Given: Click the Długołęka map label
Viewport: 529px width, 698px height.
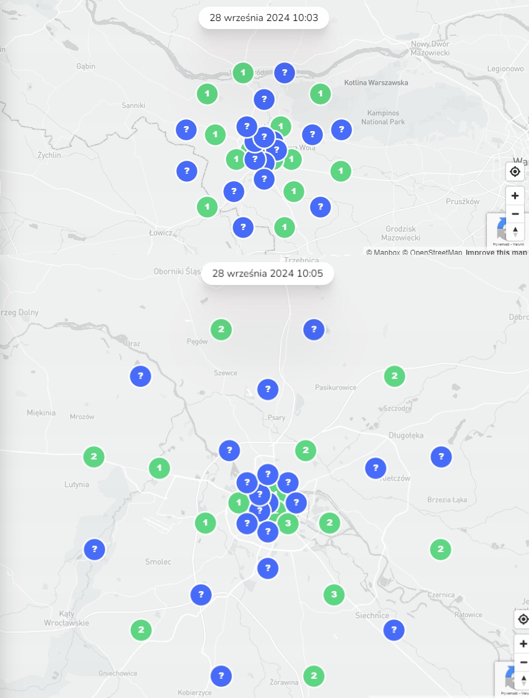Looking at the screenshot, I should point(406,435).
